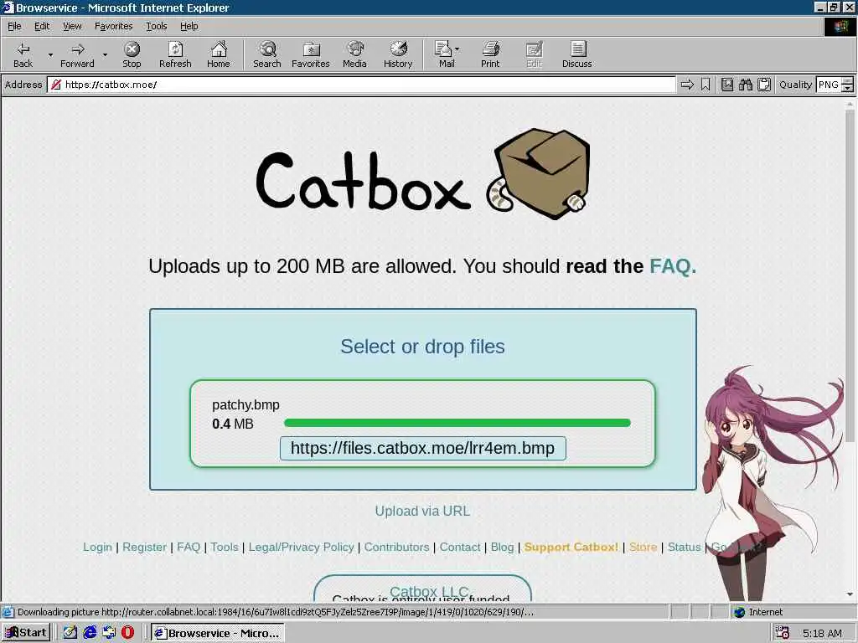The image size is (858, 643).
Task: Open the View menu
Action: pyautogui.click(x=72, y=26)
